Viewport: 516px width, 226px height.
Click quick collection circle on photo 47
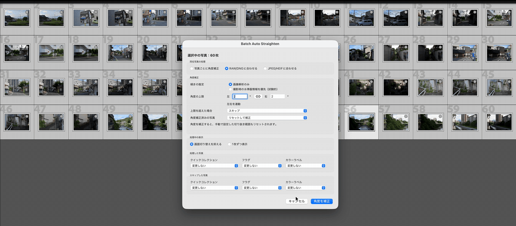pyautogui.click(x=61, y=117)
